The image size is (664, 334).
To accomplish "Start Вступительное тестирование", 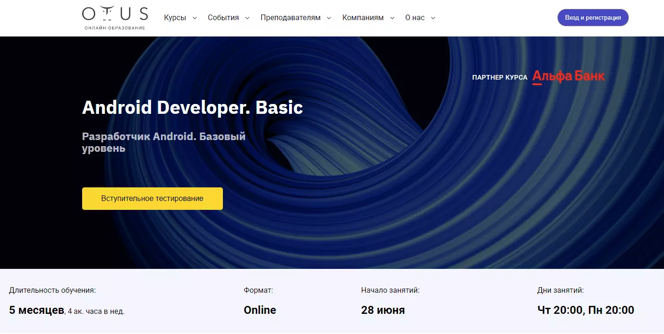I will pos(153,199).
